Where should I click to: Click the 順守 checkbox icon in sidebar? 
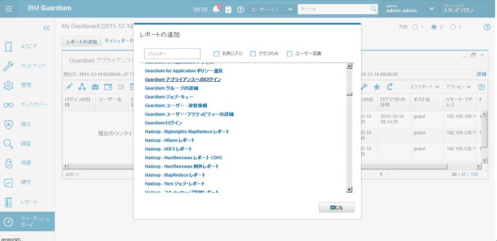click(8, 182)
